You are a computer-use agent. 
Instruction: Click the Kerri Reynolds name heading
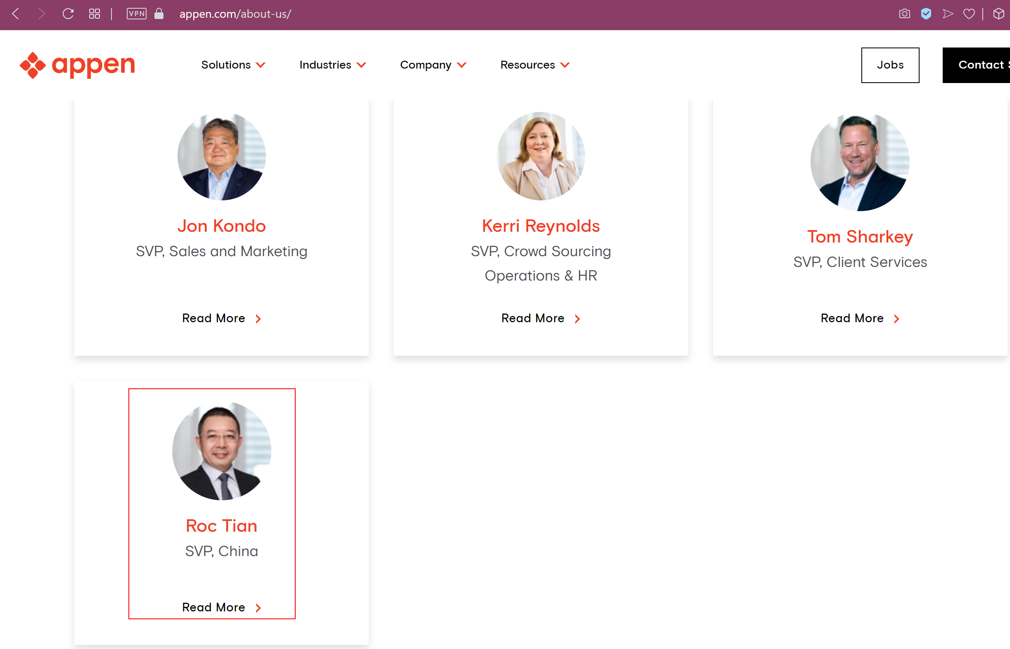point(541,226)
